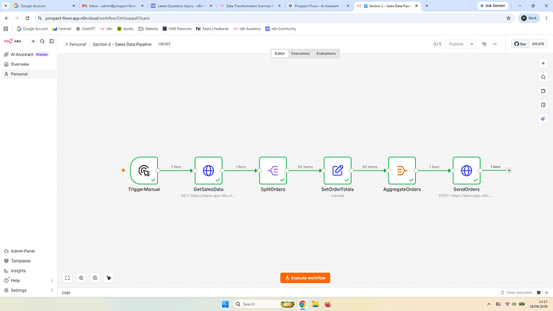Zoom out on the canvas
Viewport: 553px width, 311px height.
click(x=95, y=278)
